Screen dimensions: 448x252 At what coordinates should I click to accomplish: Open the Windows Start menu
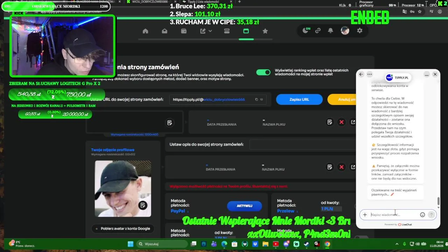(131, 244)
